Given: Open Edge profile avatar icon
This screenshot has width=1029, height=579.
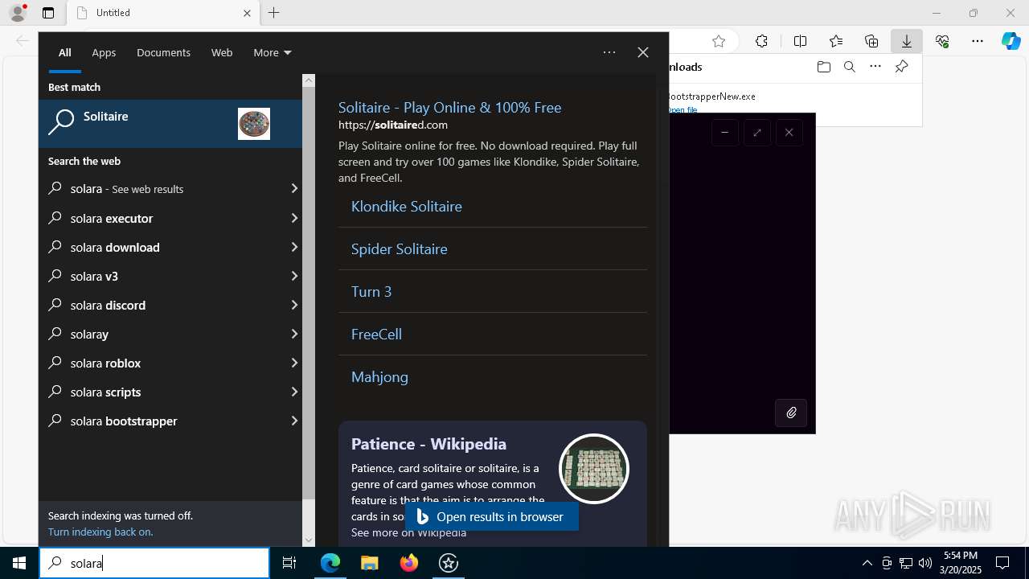Looking at the screenshot, I should [18, 13].
